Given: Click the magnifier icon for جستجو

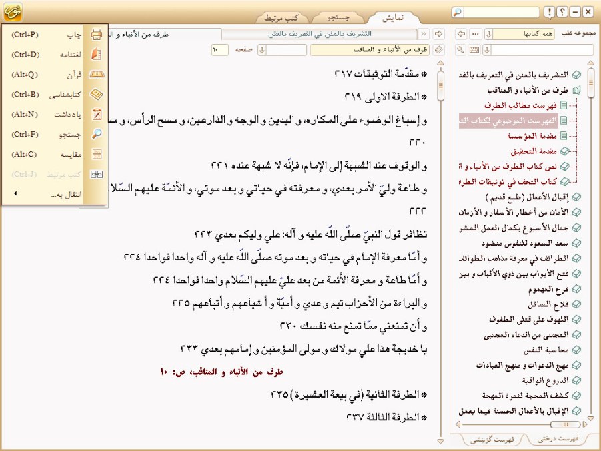Looking at the screenshot, I should click(97, 134).
